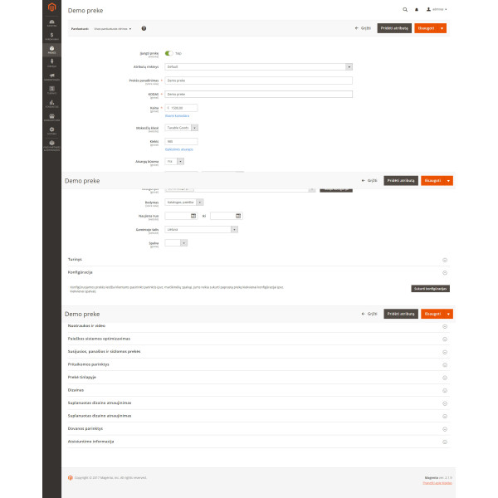The height and width of the screenshot is (498, 498).
Task: Open the Atributų rinkinys Default dropdown
Action: (x=258, y=66)
